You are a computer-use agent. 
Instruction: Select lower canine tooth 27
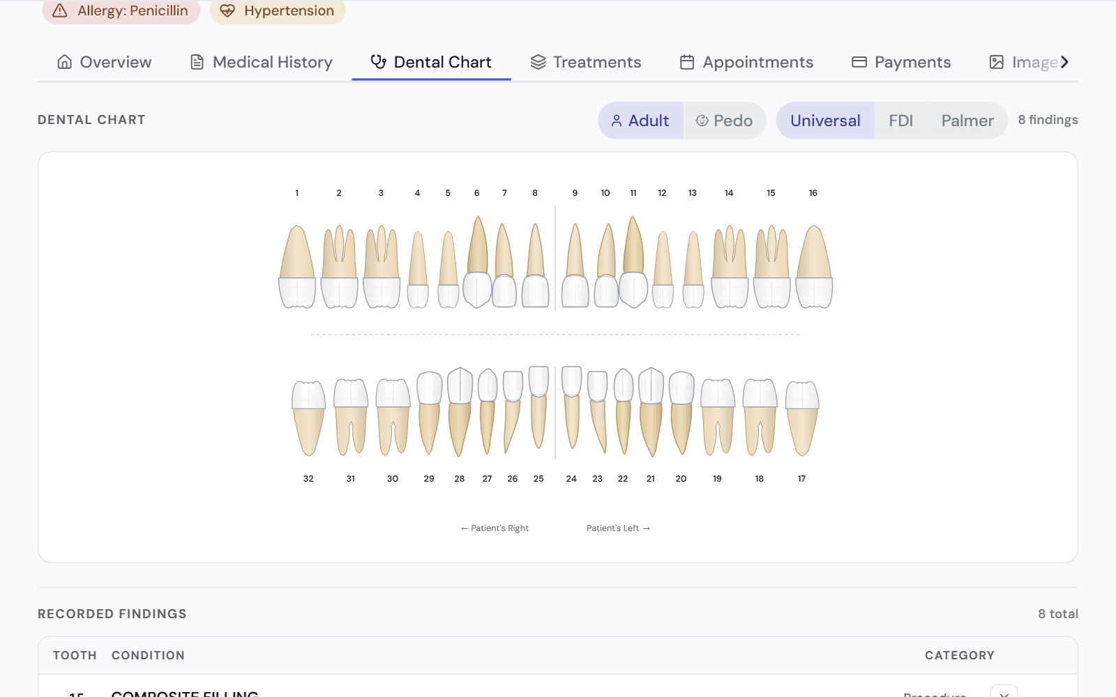(x=488, y=411)
